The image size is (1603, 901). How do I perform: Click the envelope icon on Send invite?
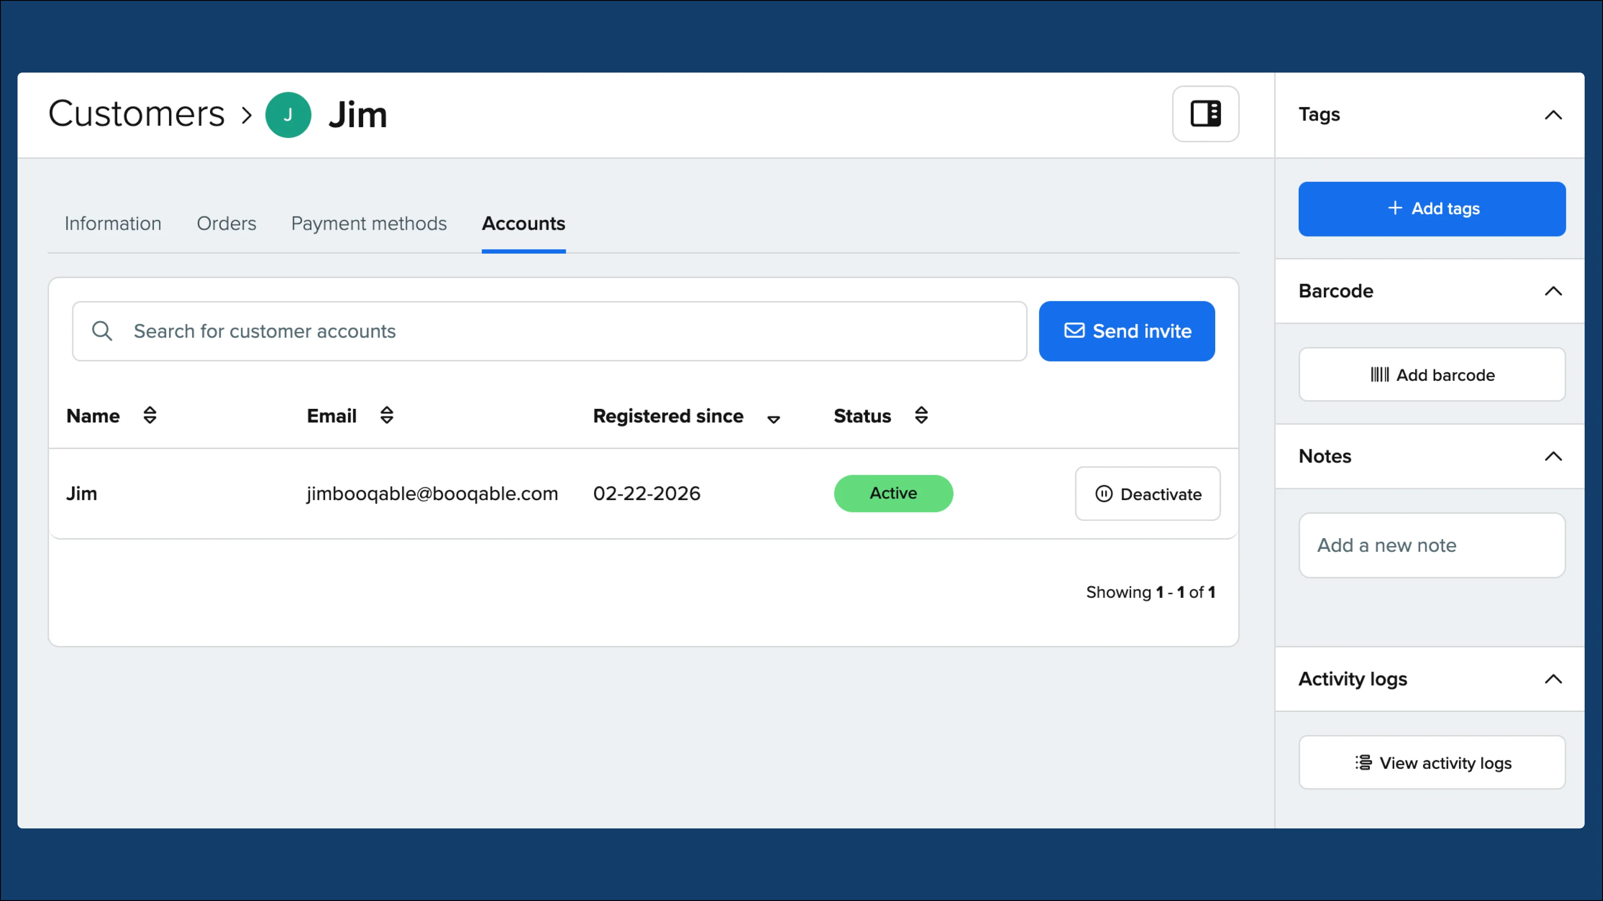point(1074,331)
